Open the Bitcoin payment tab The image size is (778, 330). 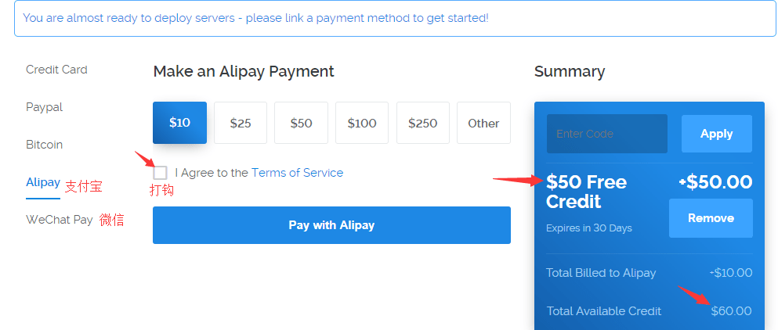point(44,145)
